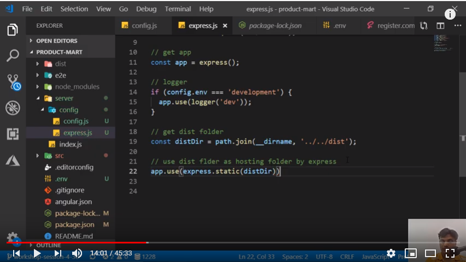The image size is (466, 262).
Task: Open the Terminal menu
Action: point(178,9)
